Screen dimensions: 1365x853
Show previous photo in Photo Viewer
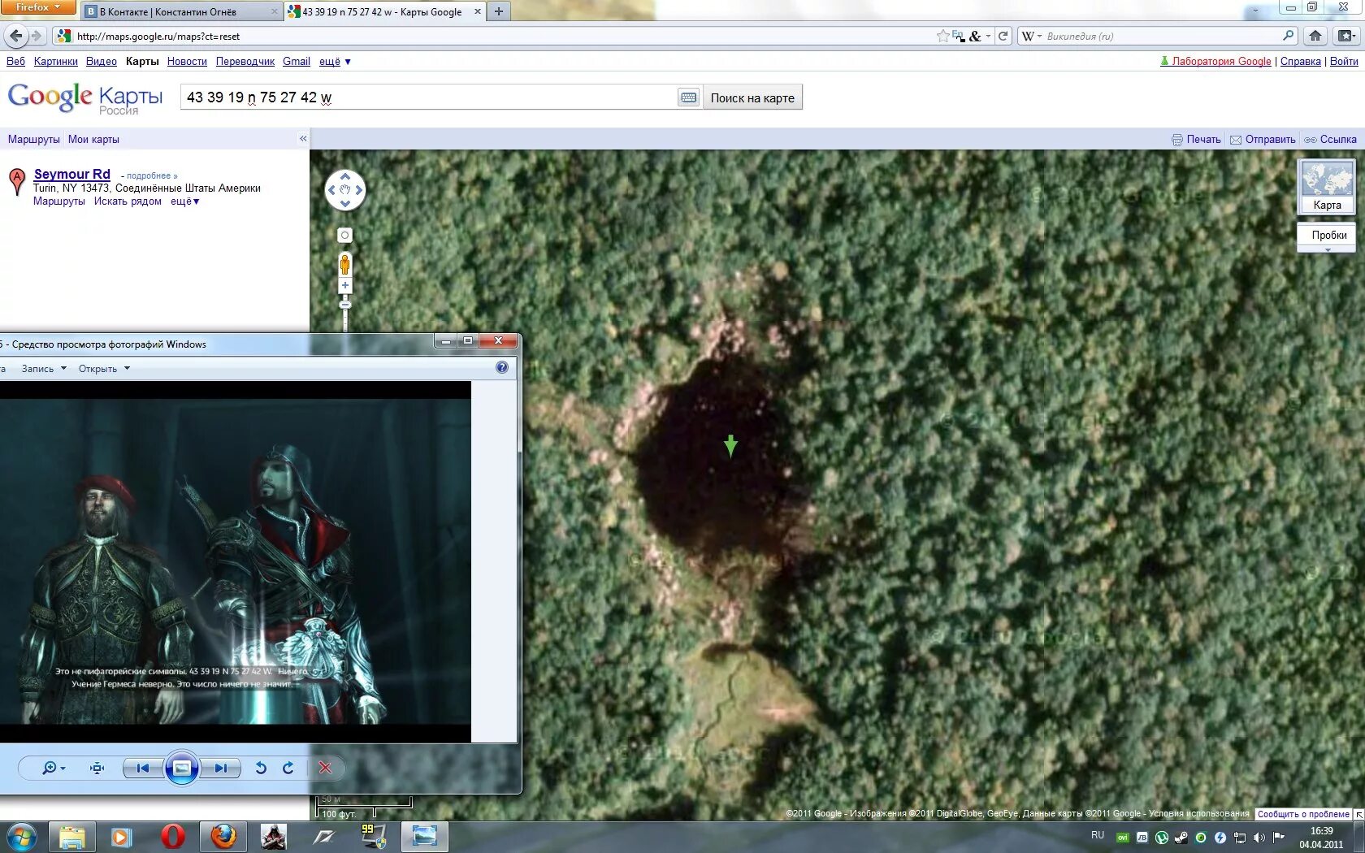pyautogui.click(x=143, y=768)
